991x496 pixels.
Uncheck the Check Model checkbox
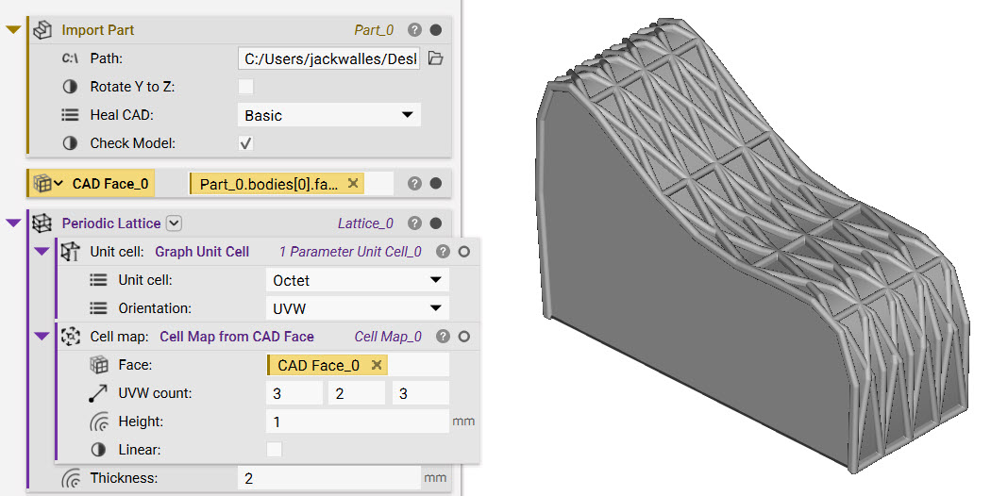[245, 143]
